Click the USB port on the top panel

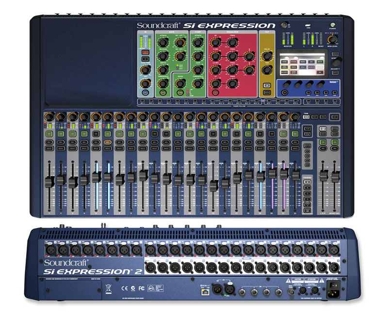[x=308, y=25]
